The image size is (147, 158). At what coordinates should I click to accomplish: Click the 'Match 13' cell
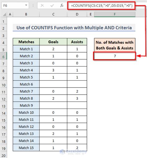click(26, 133)
